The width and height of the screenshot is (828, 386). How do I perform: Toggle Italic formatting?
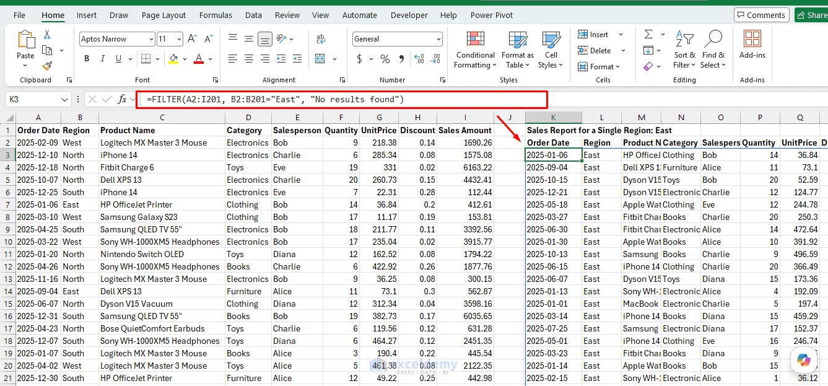[x=103, y=59]
